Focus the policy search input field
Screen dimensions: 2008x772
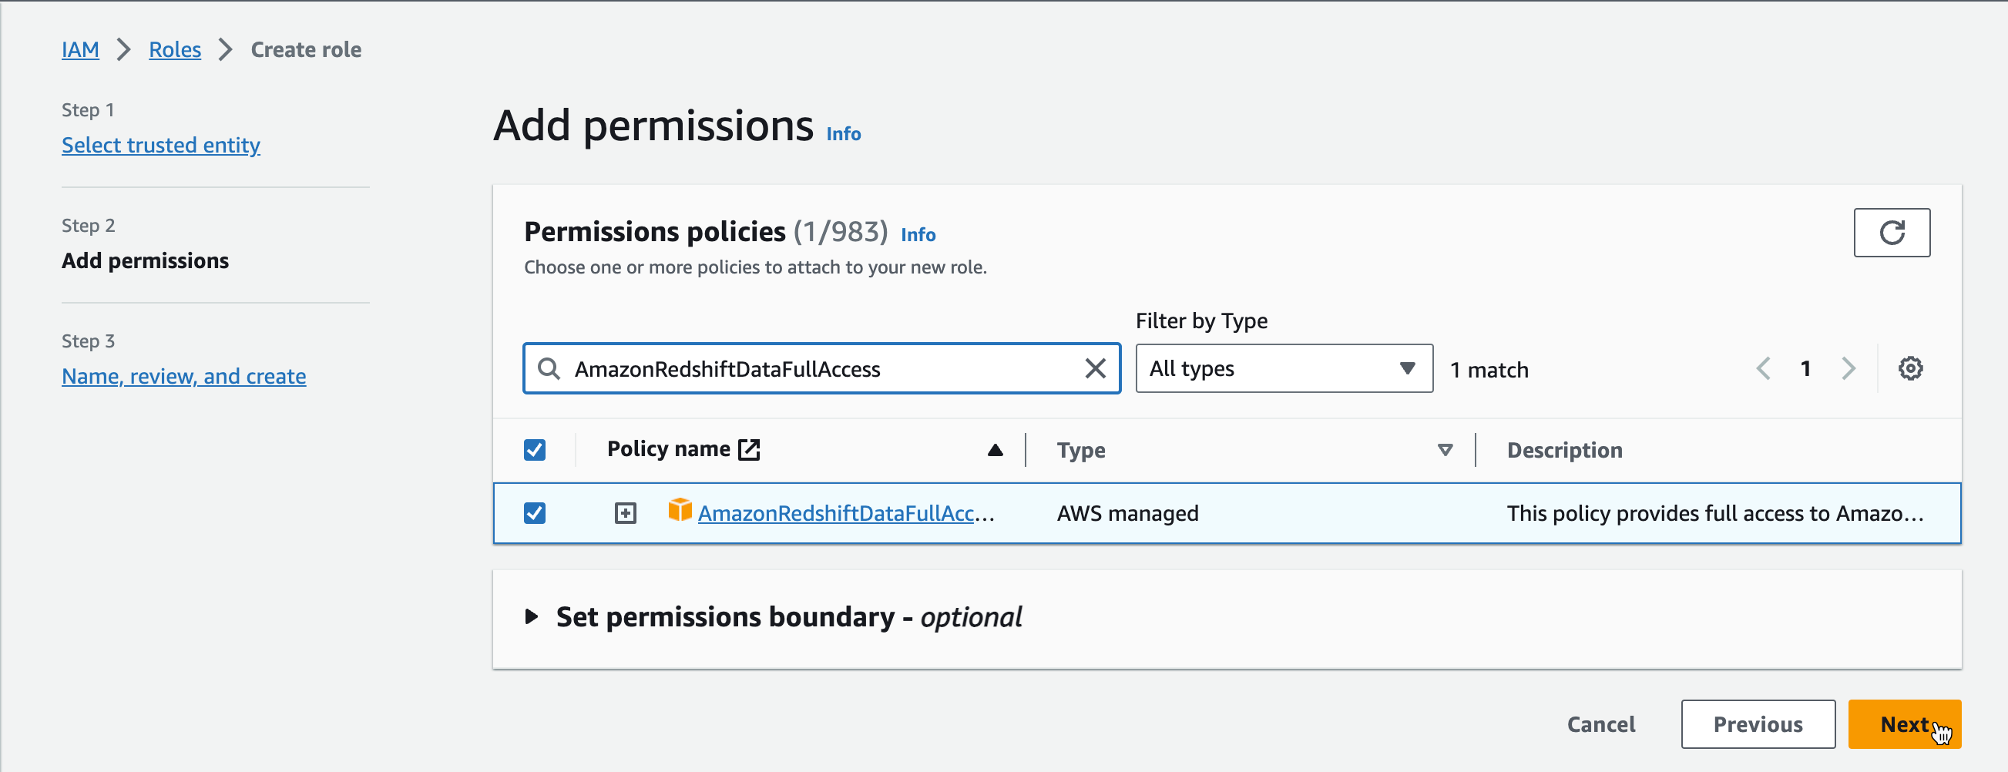click(x=821, y=368)
